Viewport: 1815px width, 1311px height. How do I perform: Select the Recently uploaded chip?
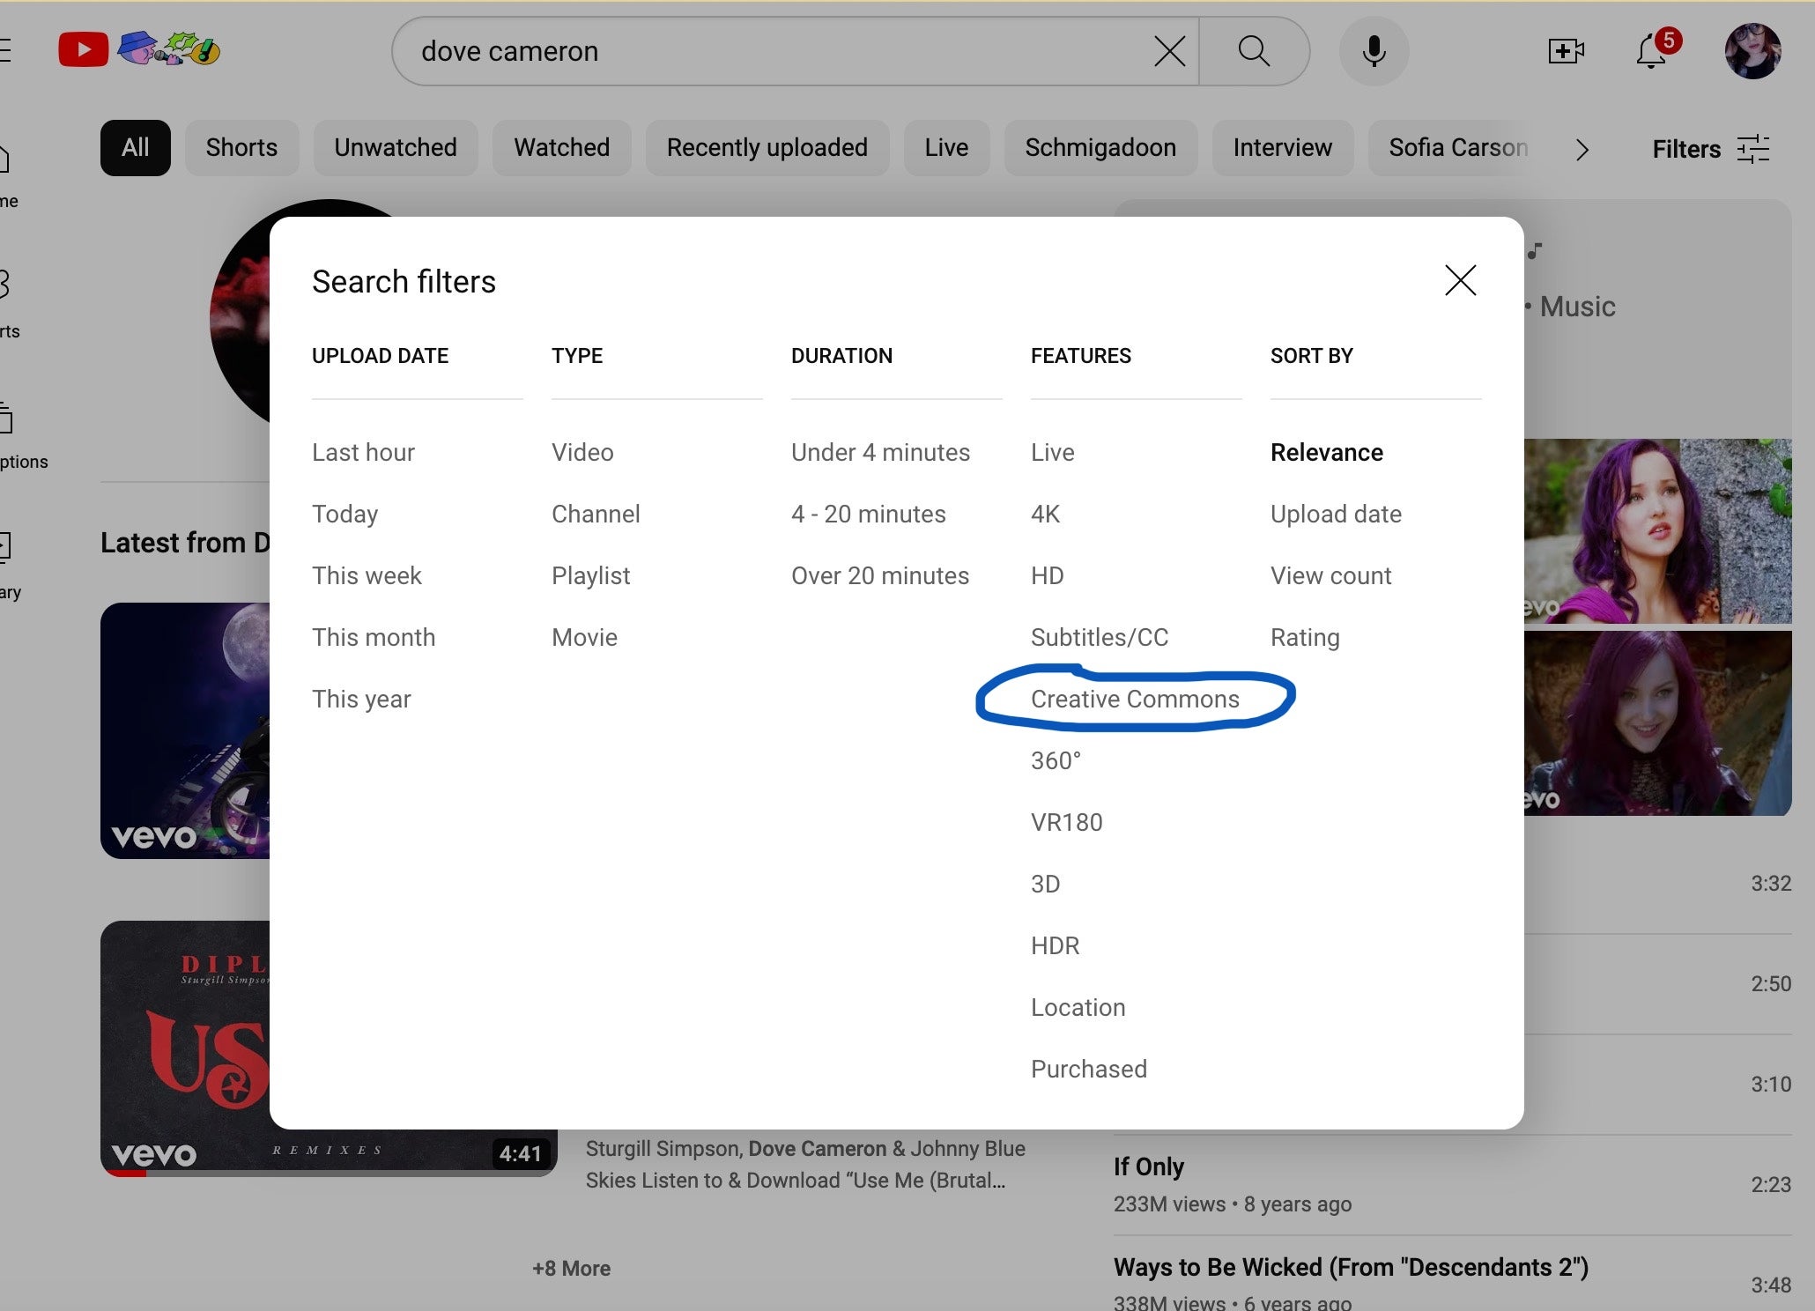tap(767, 147)
